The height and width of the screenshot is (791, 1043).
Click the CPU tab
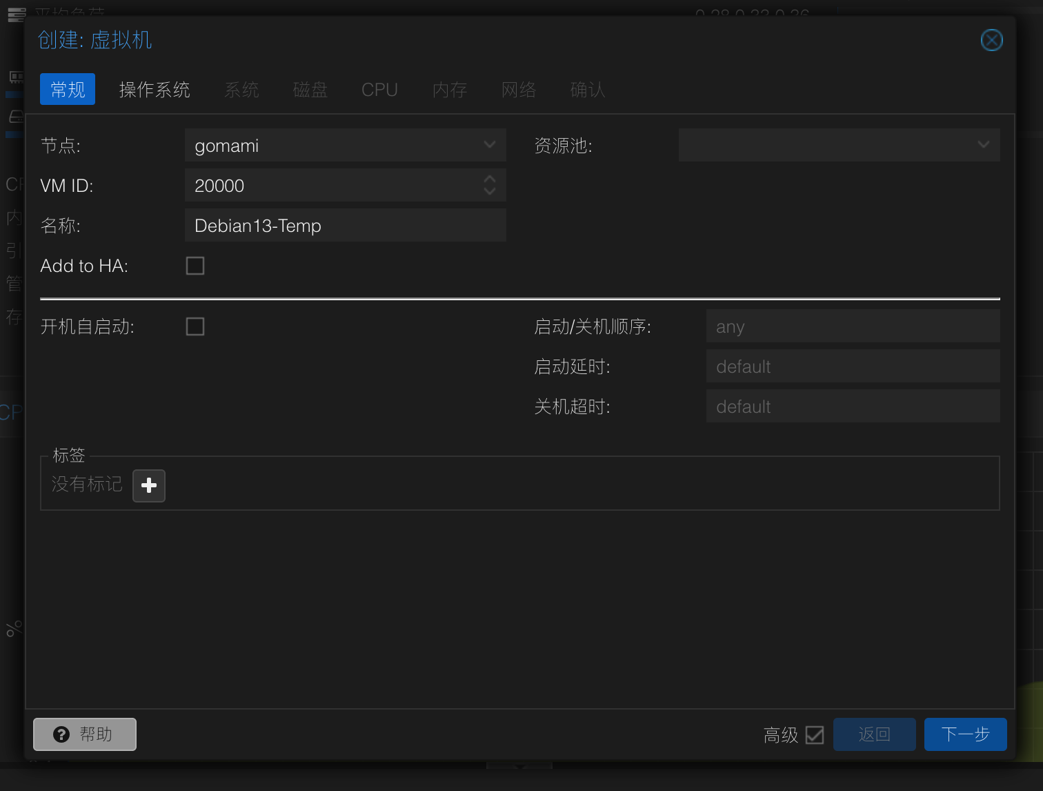(379, 90)
